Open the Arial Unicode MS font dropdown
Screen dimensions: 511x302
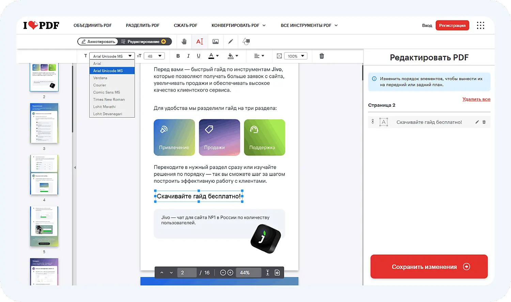pos(112,56)
